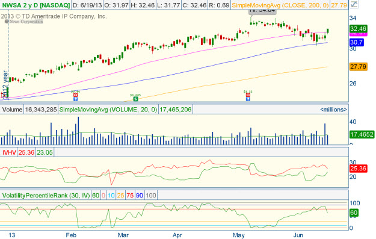
Task: Click the red 25.36 bubble on IVHV axis
Action: [359, 169]
